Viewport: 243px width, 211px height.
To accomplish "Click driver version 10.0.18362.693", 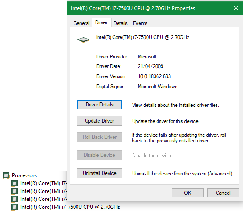I will click(x=154, y=76).
